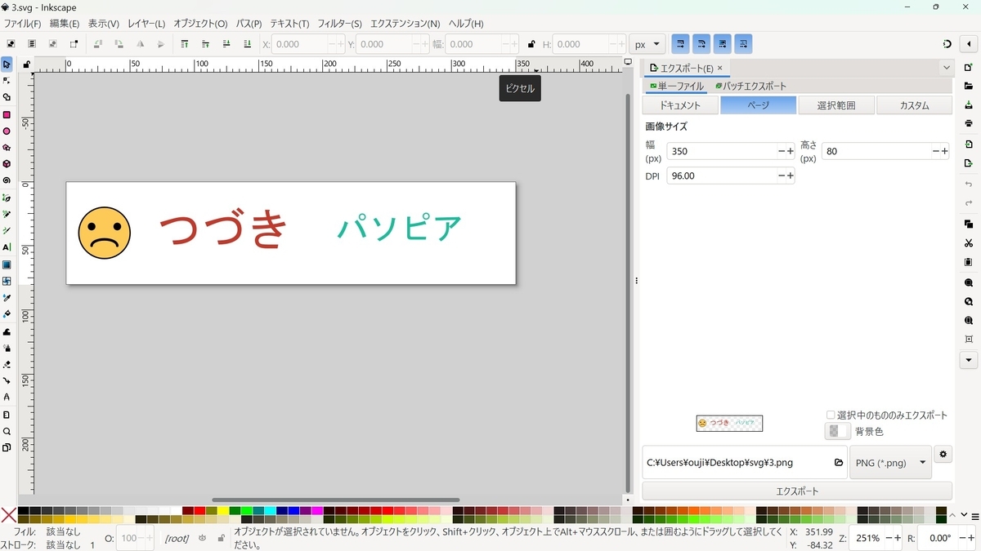
Task: Increase zoom percentage with plus
Action: click(x=898, y=538)
